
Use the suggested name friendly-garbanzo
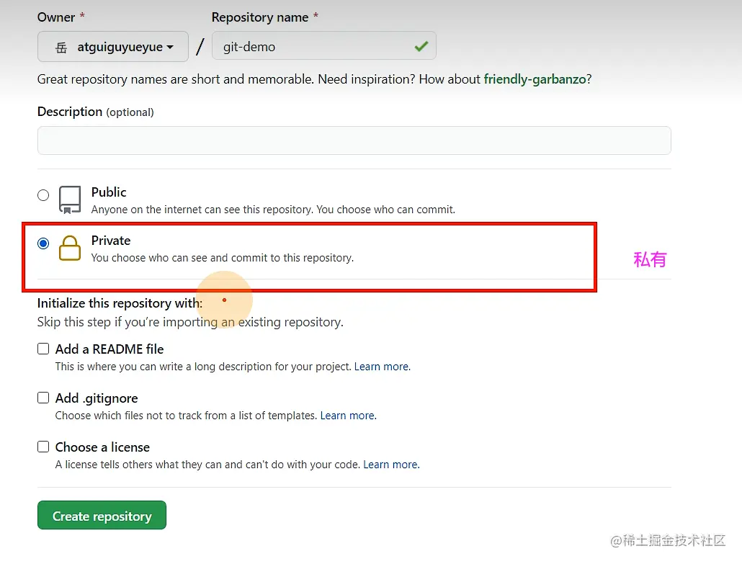(x=535, y=79)
